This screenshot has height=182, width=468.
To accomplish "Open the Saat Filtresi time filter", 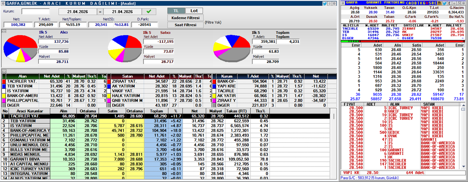I will [185, 24].
